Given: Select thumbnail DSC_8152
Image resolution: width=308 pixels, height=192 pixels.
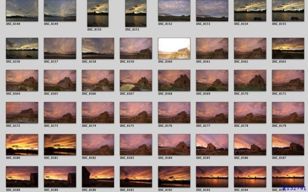Looking at the screenshot, I should (x=174, y=11).
